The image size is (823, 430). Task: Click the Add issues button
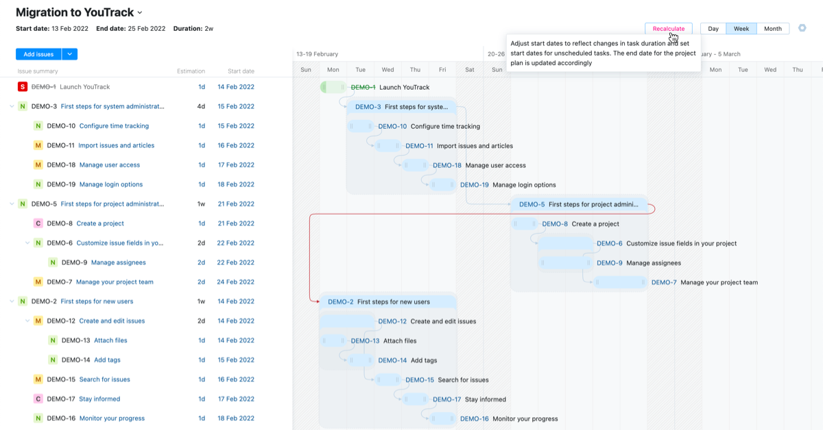click(x=38, y=54)
